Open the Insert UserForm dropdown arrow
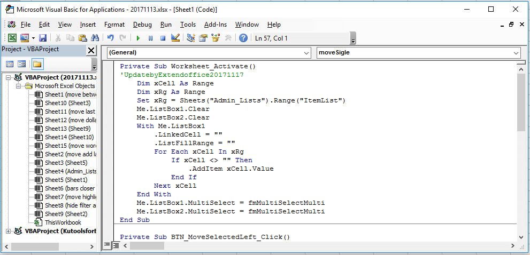530x255 pixels. (x=34, y=38)
